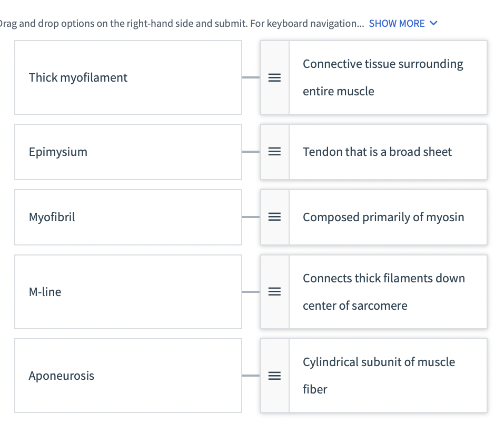Click the 'Composed primarily of myosin' card
This screenshot has width=495, height=433.
tap(387, 217)
